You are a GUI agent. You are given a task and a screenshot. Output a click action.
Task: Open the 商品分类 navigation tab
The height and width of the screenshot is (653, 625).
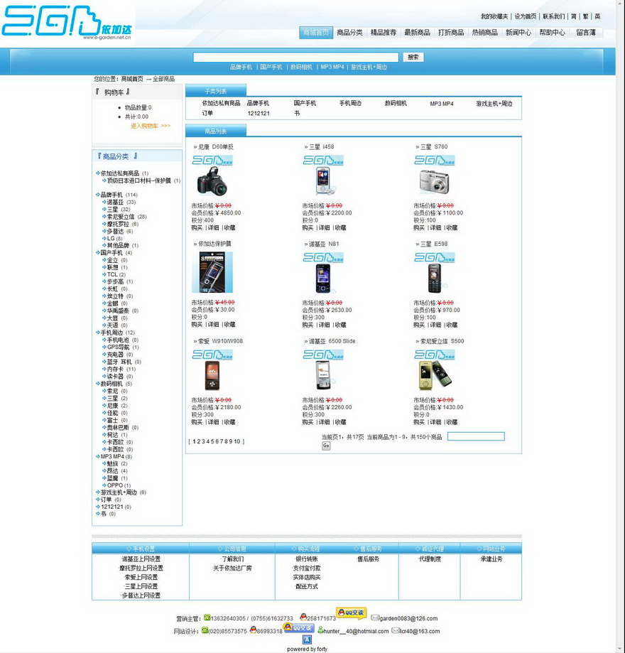[x=349, y=33]
